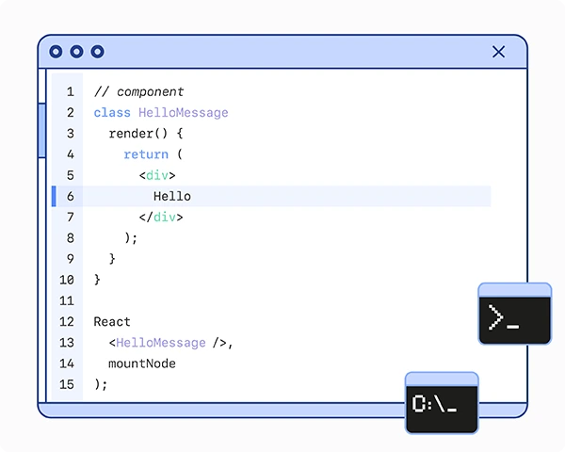Open the C:\_ command prompt icon

tap(442, 403)
